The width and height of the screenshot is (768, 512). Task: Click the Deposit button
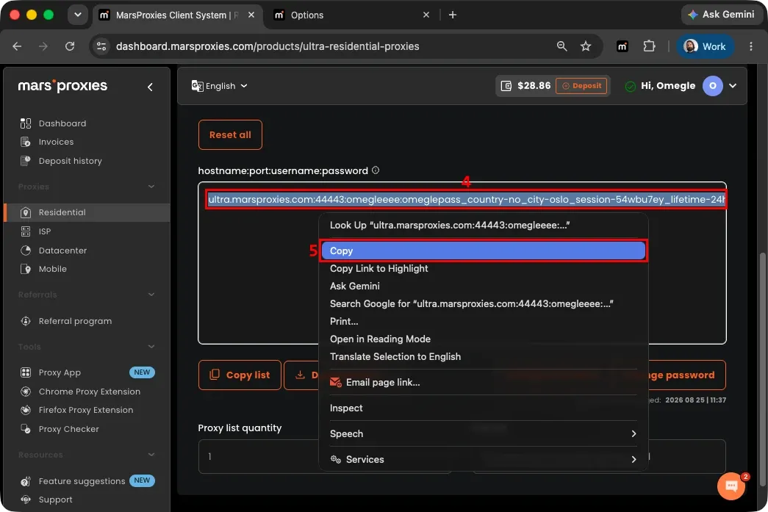581,86
